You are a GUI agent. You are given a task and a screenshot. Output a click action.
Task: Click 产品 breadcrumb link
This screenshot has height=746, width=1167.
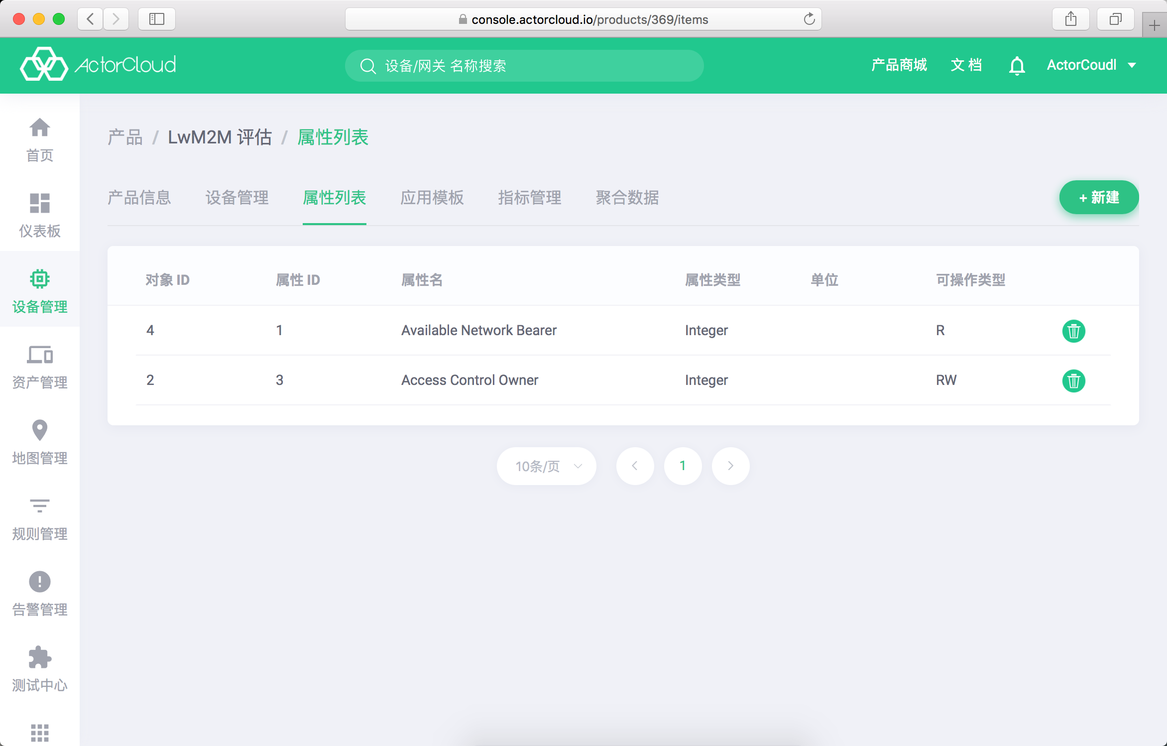click(125, 137)
